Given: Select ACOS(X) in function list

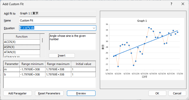Looking at the screenshot, I should tap(22, 42).
